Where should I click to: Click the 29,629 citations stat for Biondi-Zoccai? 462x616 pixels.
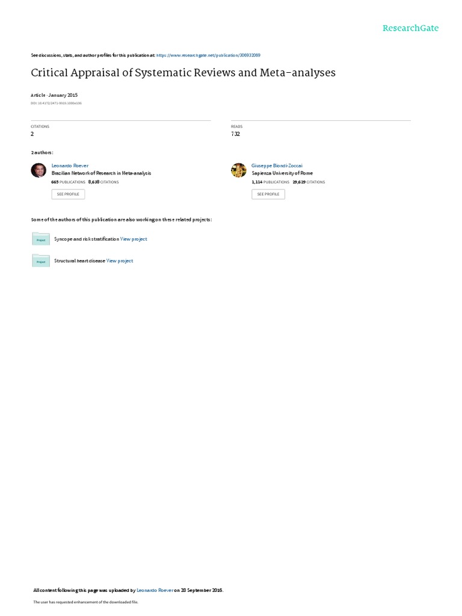pos(309,182)
